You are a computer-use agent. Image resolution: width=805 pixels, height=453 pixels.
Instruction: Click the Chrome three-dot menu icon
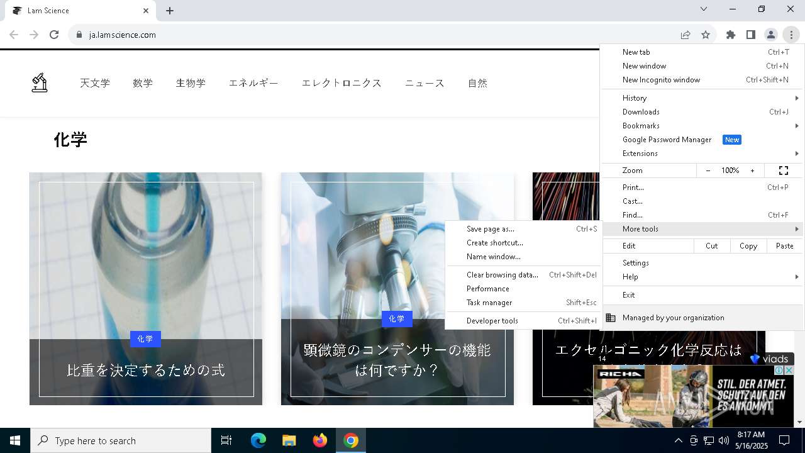tap(791, 35)
